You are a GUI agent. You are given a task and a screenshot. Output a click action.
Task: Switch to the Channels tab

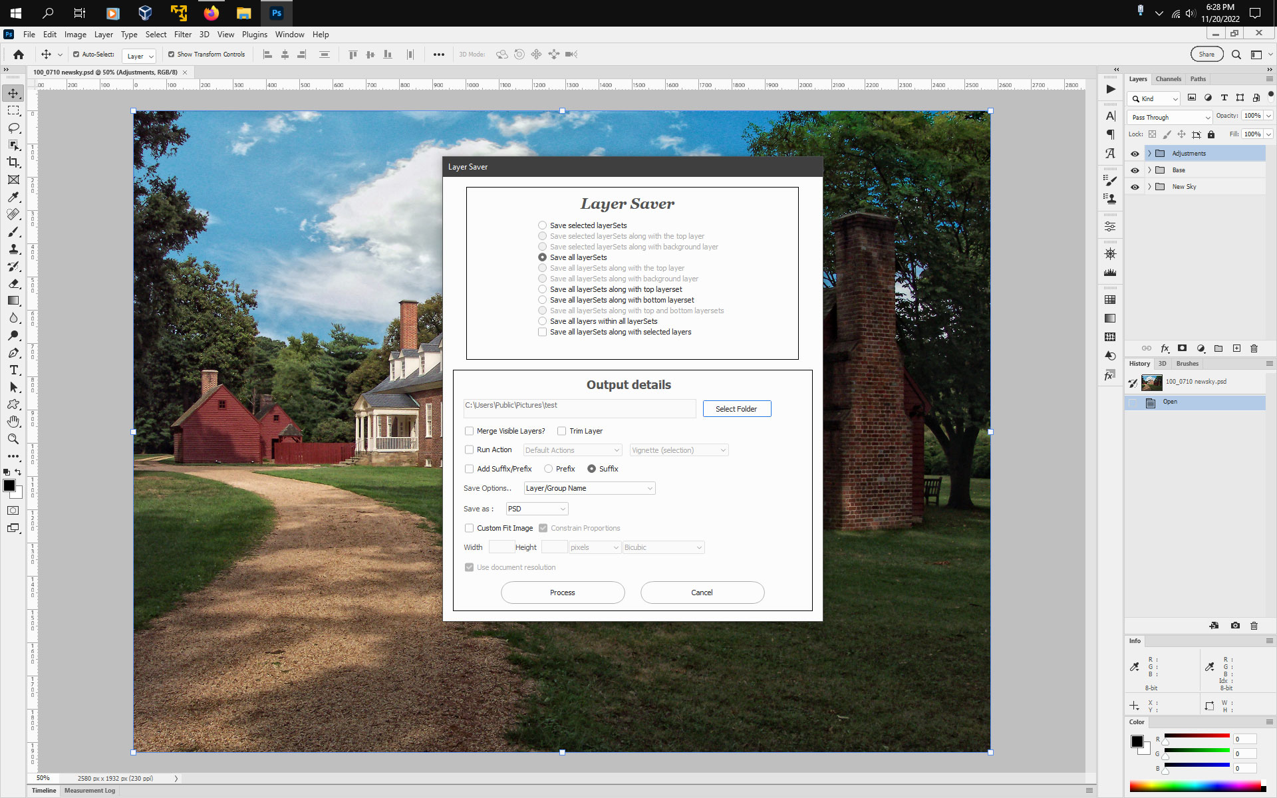1169,78
